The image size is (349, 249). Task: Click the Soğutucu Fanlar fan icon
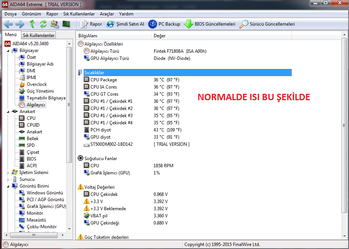(80, 159)
